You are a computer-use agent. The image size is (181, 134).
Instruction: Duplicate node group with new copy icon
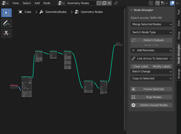click(x=104, y=3)
